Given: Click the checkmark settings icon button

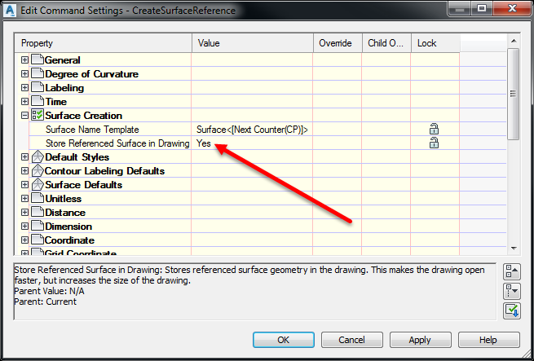Looking at the screenshot, I should click(x=511, y=311).
